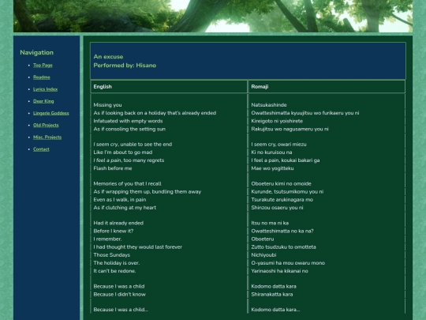The image size is (426, 320).
Task: Click 'Memories of you that I recall'
Action: [x=128, y=183]
